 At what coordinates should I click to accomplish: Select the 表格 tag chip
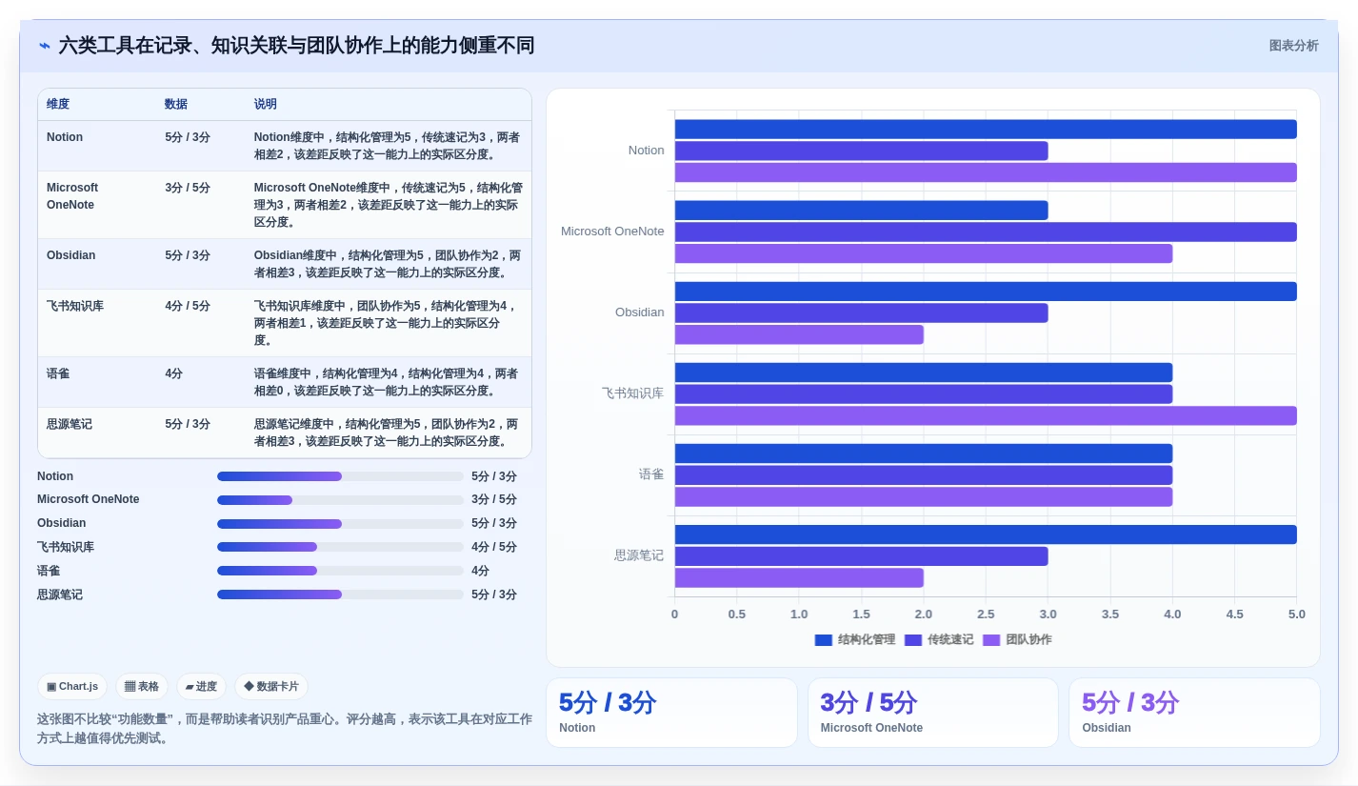142,686
